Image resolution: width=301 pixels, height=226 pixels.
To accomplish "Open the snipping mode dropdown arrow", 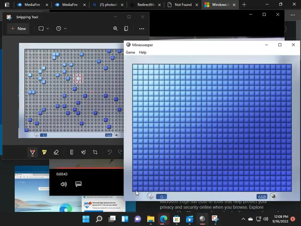I will coord(48,29).
